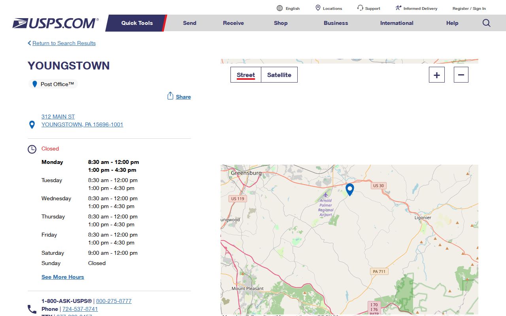Click the PA 711 route shield on map

(x=379, y=271)
